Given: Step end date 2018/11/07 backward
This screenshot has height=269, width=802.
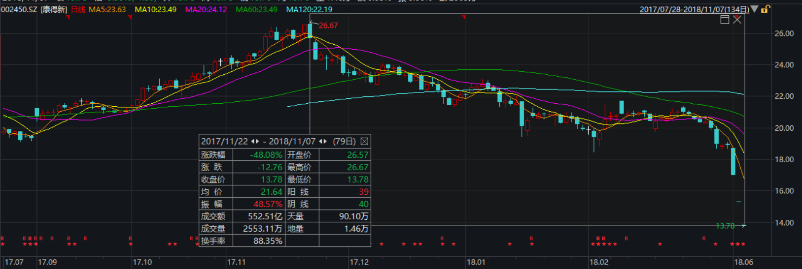Looking at the screenshot, I should click(320, 141).
